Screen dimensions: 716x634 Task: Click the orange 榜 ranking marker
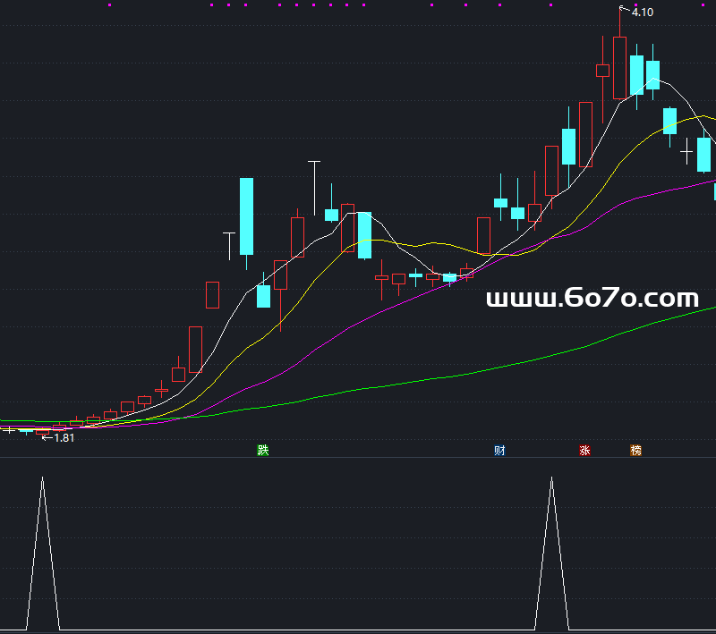[x=635, y=451]
